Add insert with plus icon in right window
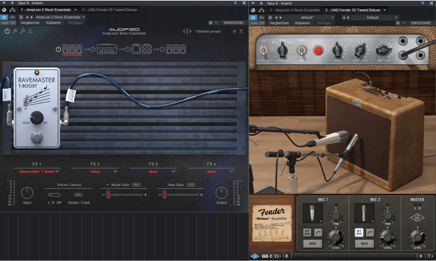 261,3
